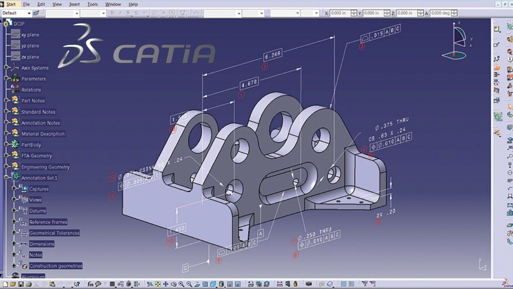Open the File menu
Image resolution: width=513 pixels, height=289 pixels.
click(x=26, y=4)
